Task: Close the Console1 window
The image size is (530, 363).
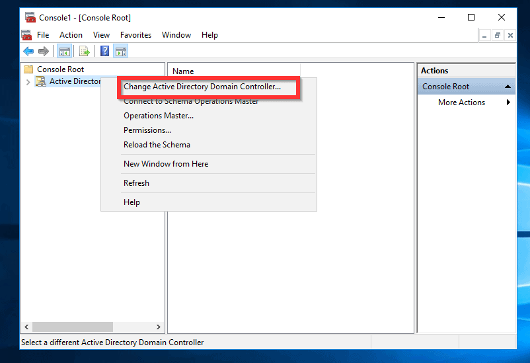Action: click(x=502, y=17)
